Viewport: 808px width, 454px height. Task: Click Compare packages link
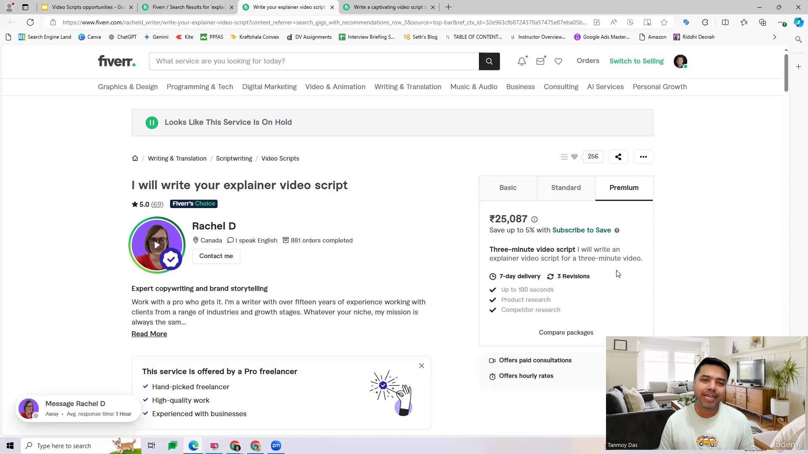click(566, 333)
